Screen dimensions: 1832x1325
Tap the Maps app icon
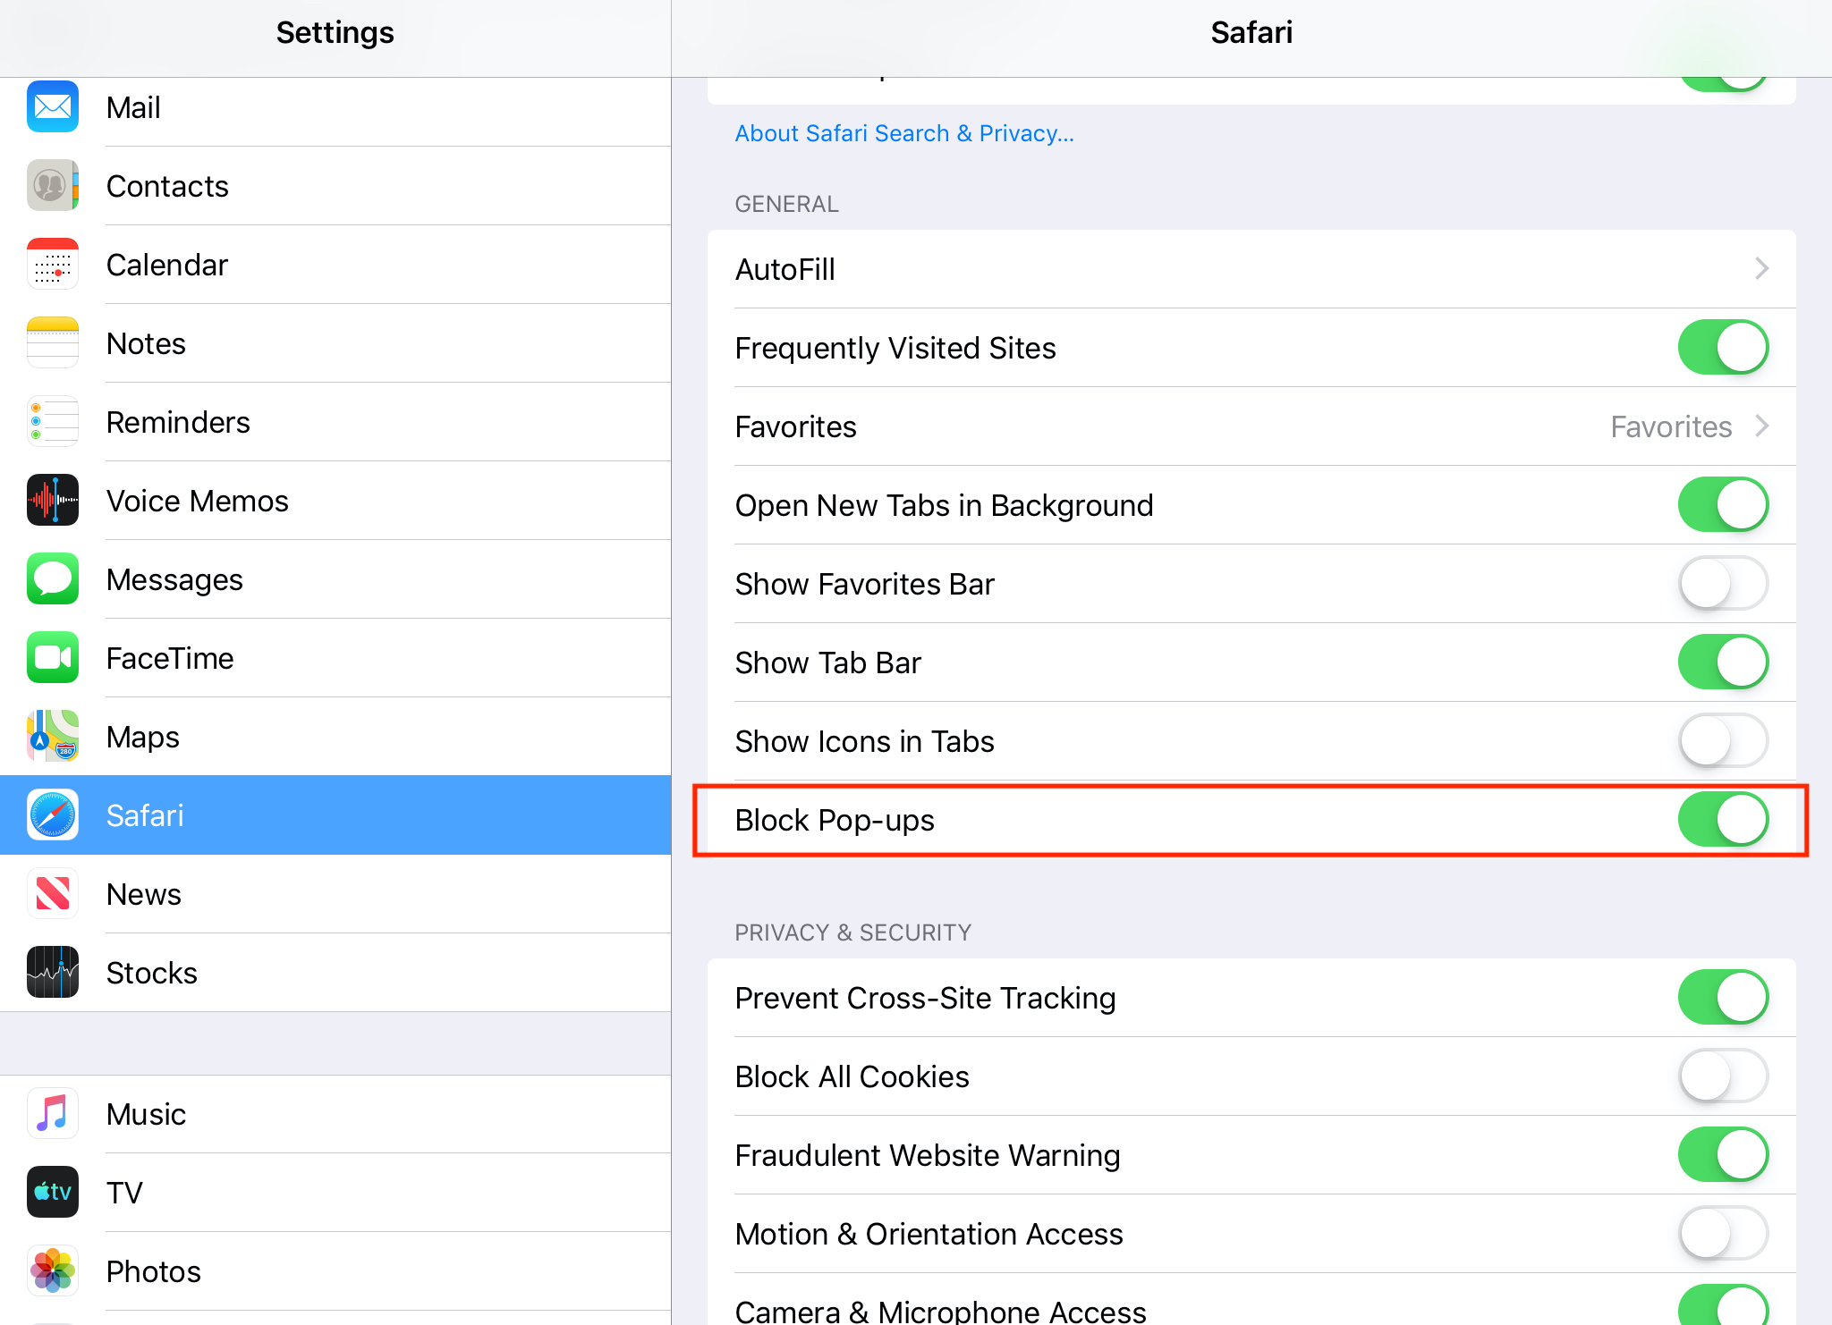tap(53, 737)
